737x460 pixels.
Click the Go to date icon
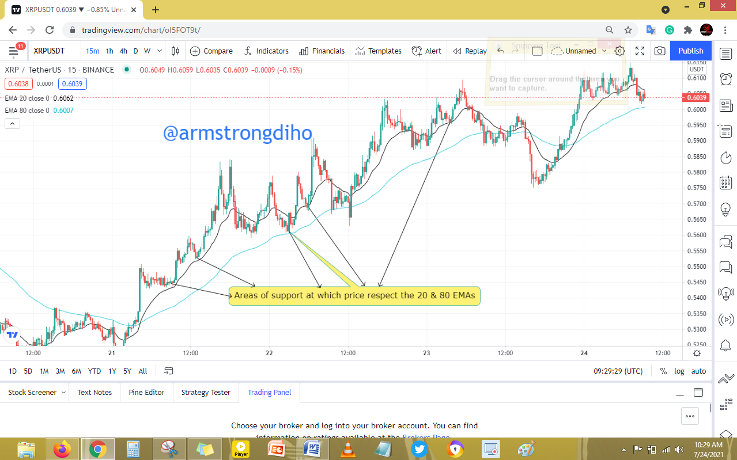click(x=169, y=371)
